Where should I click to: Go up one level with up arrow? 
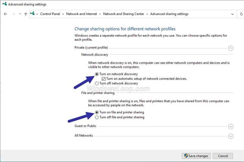[x=26, y=14]
